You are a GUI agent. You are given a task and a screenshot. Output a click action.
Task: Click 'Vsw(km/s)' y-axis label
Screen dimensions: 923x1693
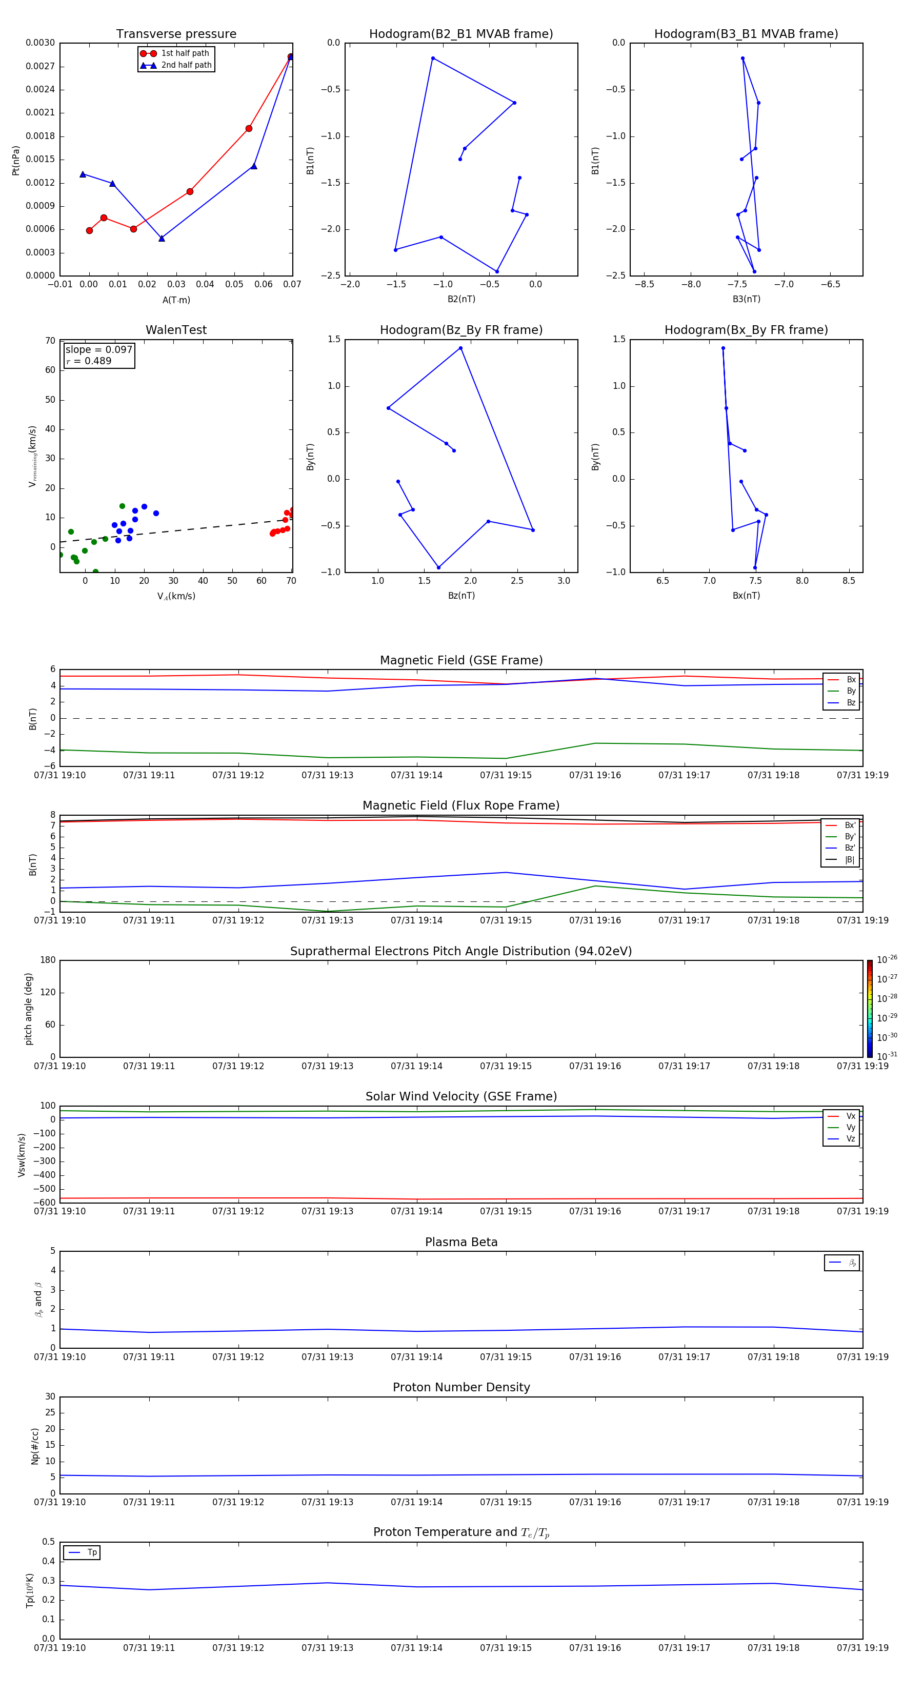click(x=22, y=1155)
